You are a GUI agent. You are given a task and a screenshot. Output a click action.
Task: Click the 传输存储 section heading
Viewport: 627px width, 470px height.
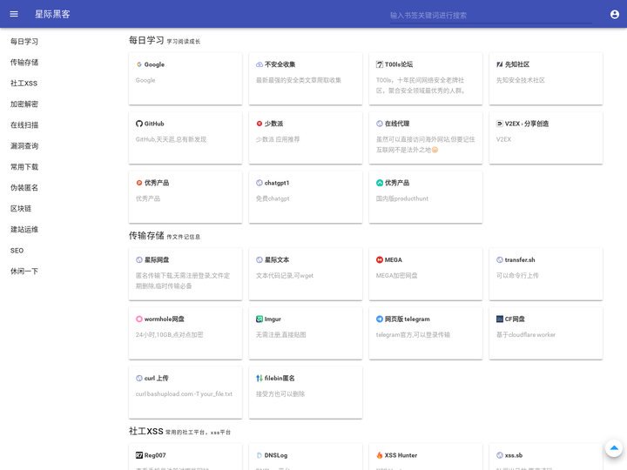tap(146, 236)
